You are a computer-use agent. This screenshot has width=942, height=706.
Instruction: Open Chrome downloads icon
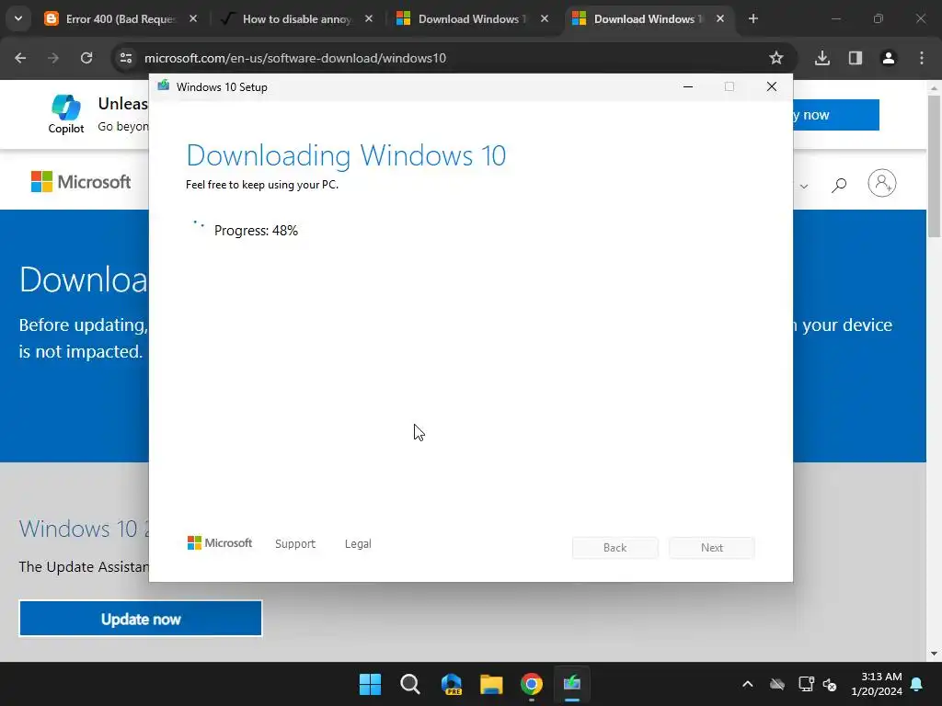pyautogui.click(x=821, y=58)
